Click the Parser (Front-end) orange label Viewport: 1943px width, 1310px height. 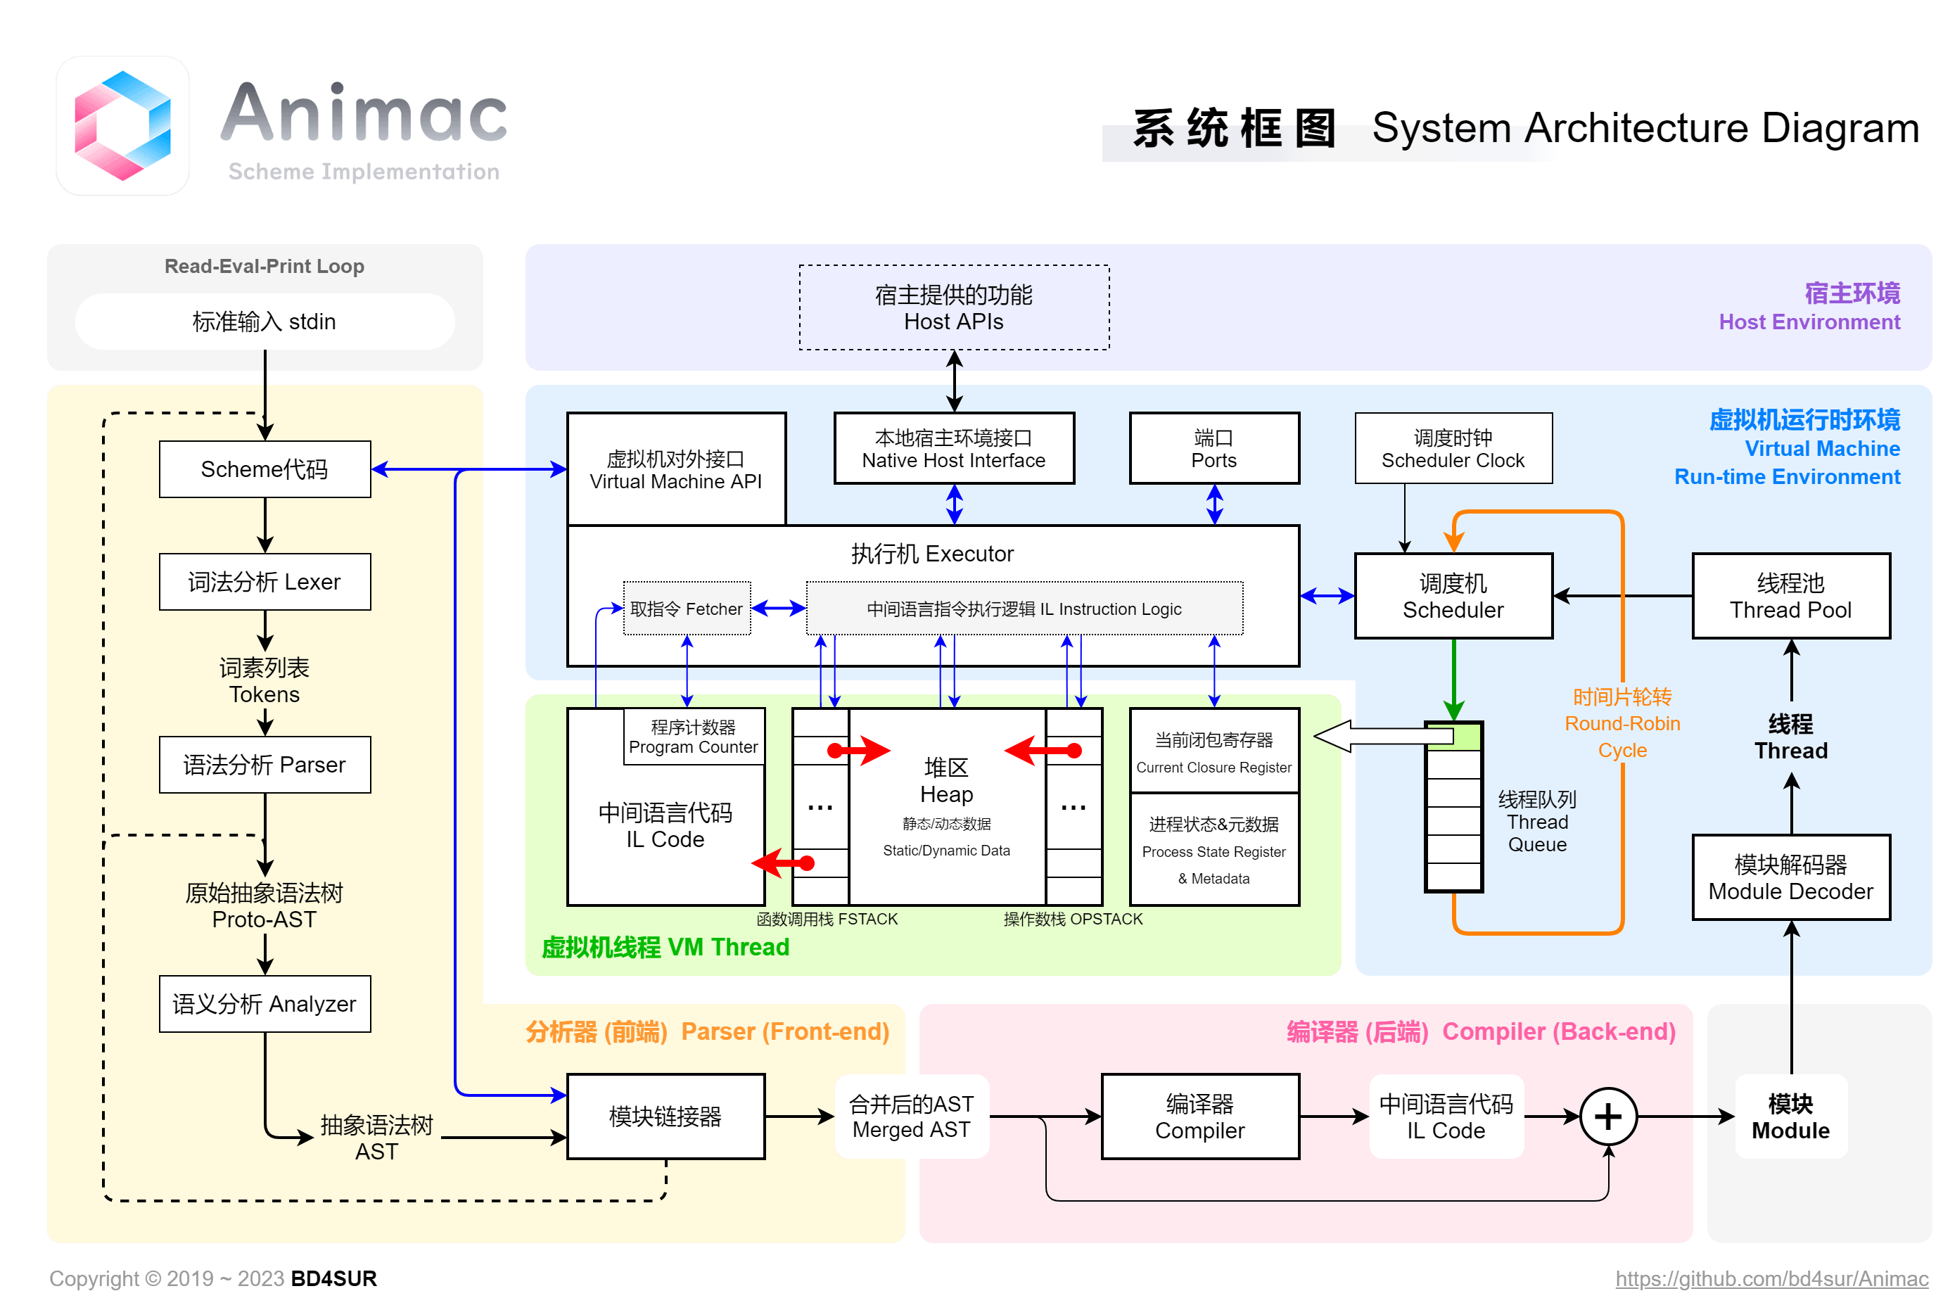[707, 1031]
